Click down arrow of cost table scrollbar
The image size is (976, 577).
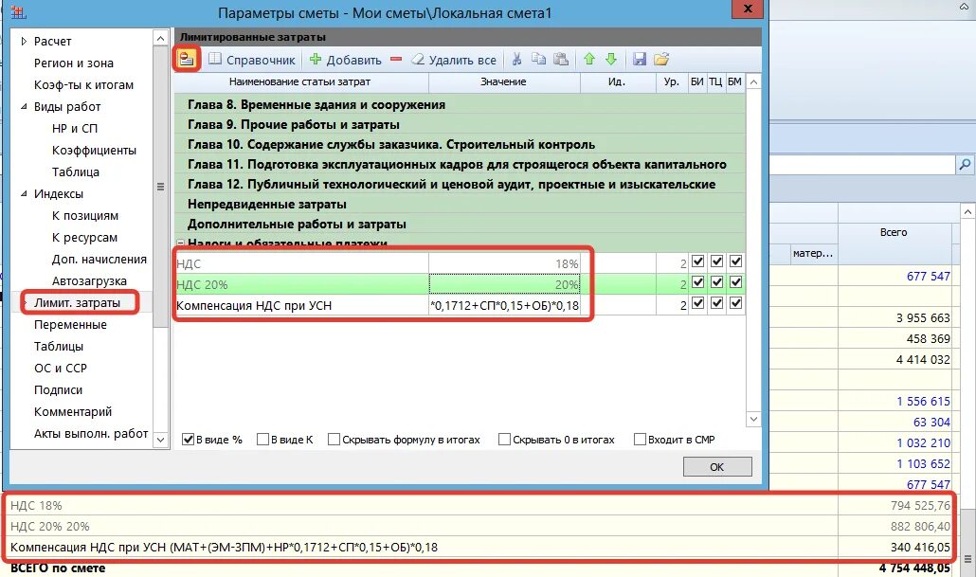pos(753,419)
